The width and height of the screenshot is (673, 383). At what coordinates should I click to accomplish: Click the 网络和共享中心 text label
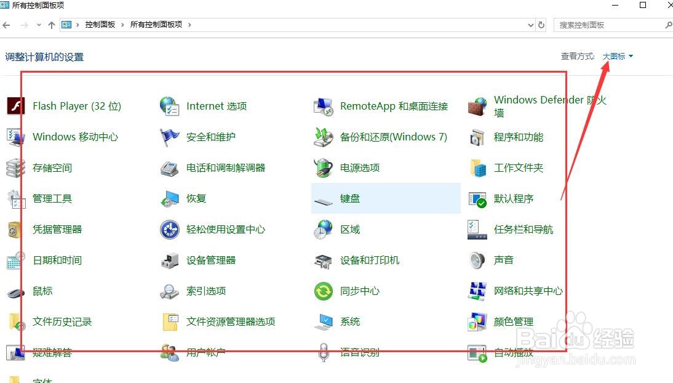(528, 291)
